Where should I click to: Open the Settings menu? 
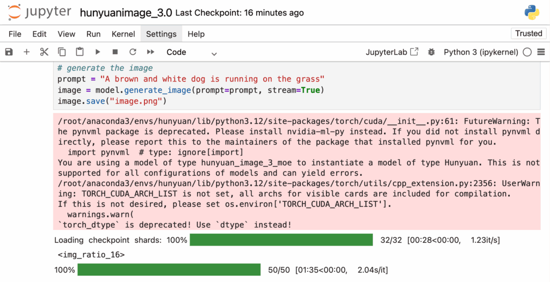161,34
